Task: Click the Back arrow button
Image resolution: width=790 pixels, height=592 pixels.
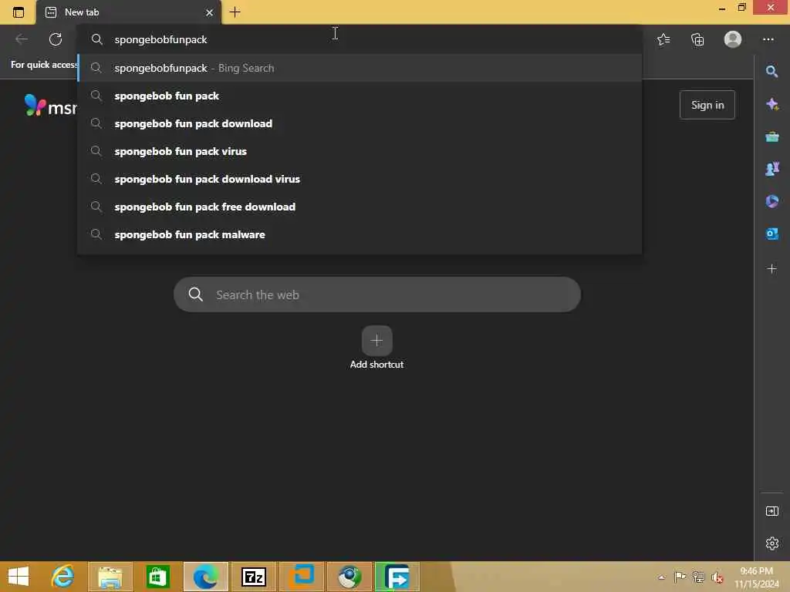Action: coord(22,39)
